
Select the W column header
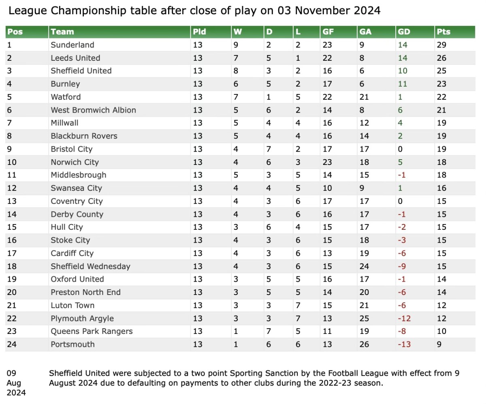[238, 32]
